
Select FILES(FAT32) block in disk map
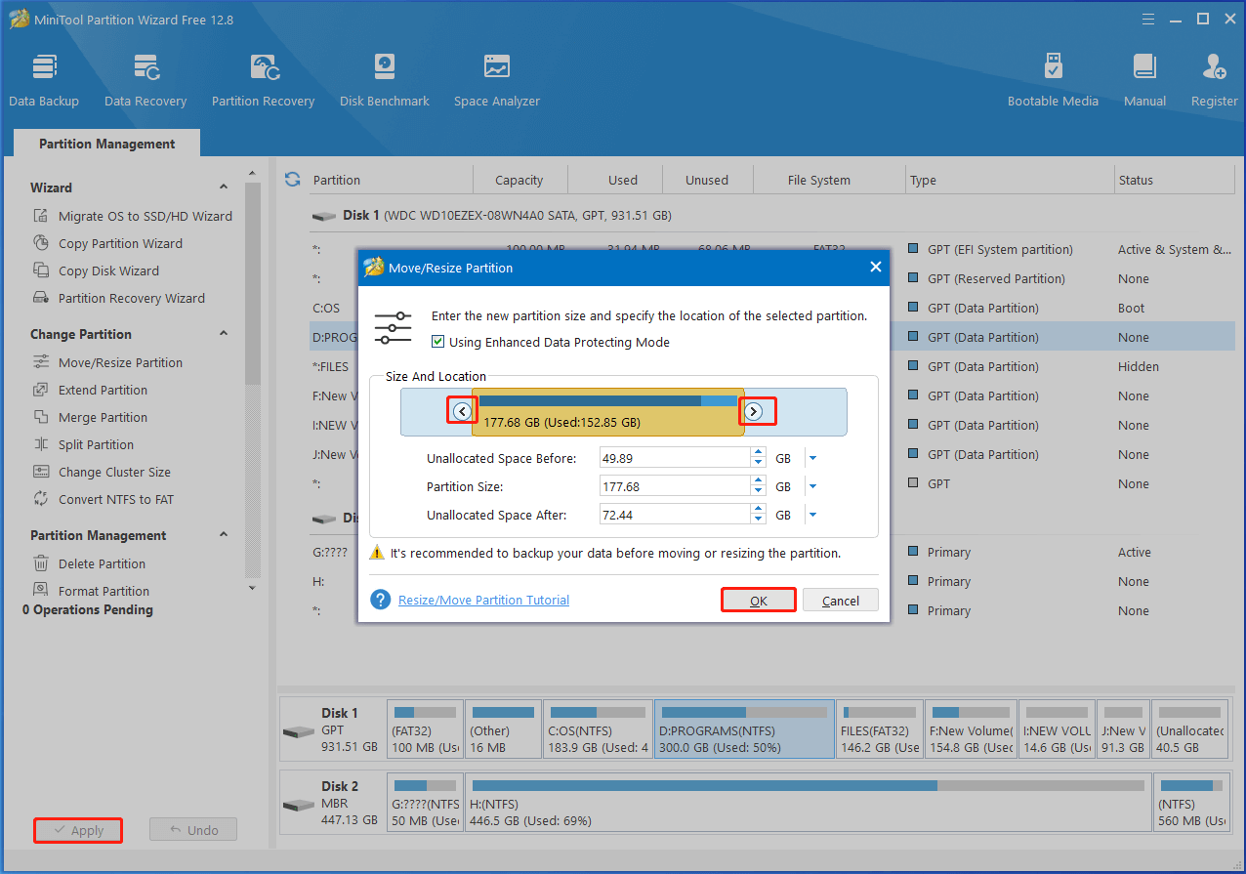[x=879, y=728]
